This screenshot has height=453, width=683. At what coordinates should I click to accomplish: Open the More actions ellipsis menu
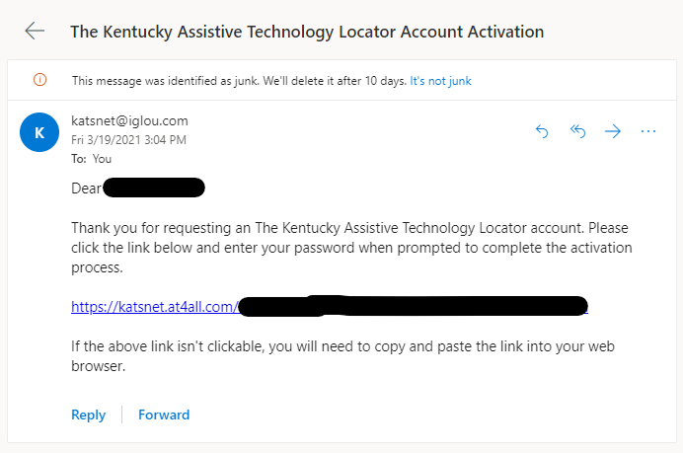[648, 131]
